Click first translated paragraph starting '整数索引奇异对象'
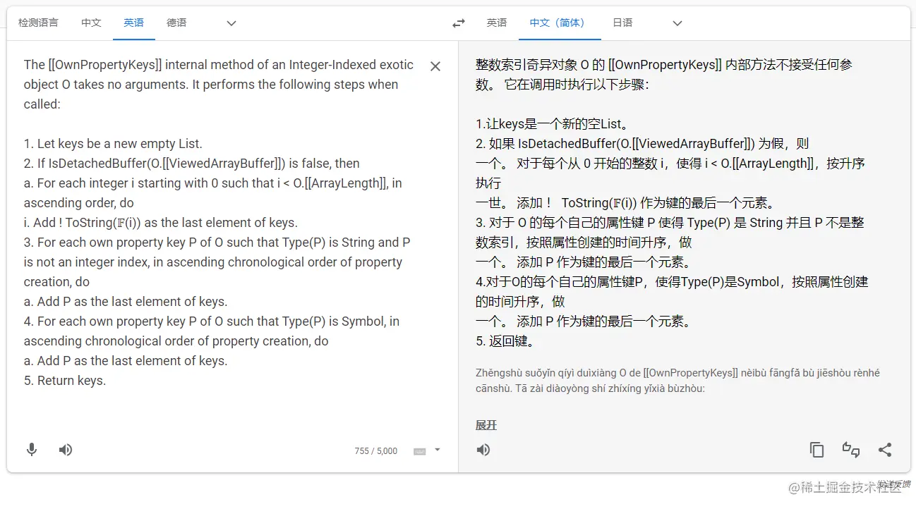The width and height of the screenshot is (916, 509). tap(664, 75)
